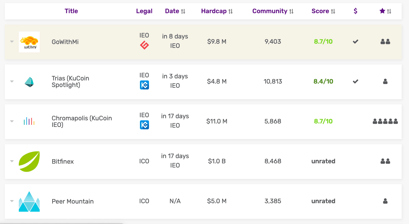Screen dimensions: 409x224
Task: Click the Trias teal gem logo
Action: pos(29,82)
